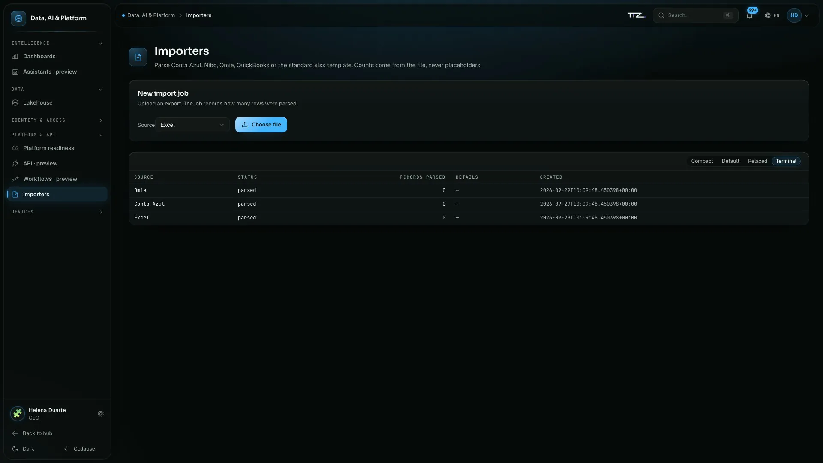Sort by the Status column header
The height and width of the screenshot is (463, 823).
pos(247,177)
